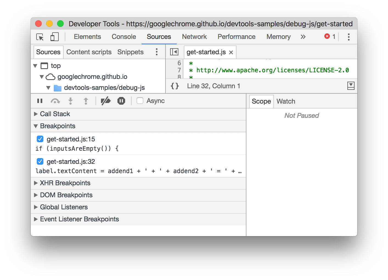This screenshot has width=388, height=280.
Task: Select the inspect element tool
Action: pyautogui.click(x=40, y=36)
